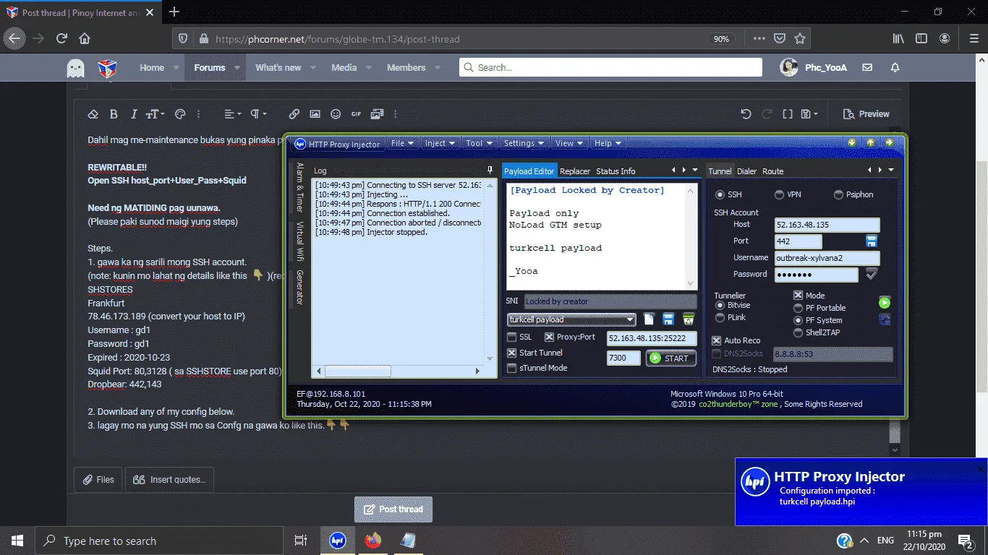Switch to the Replacer tab
Image resolution: width=988 pixels, height=555 pixels.
pyautogui.click(x=575, y=171)
